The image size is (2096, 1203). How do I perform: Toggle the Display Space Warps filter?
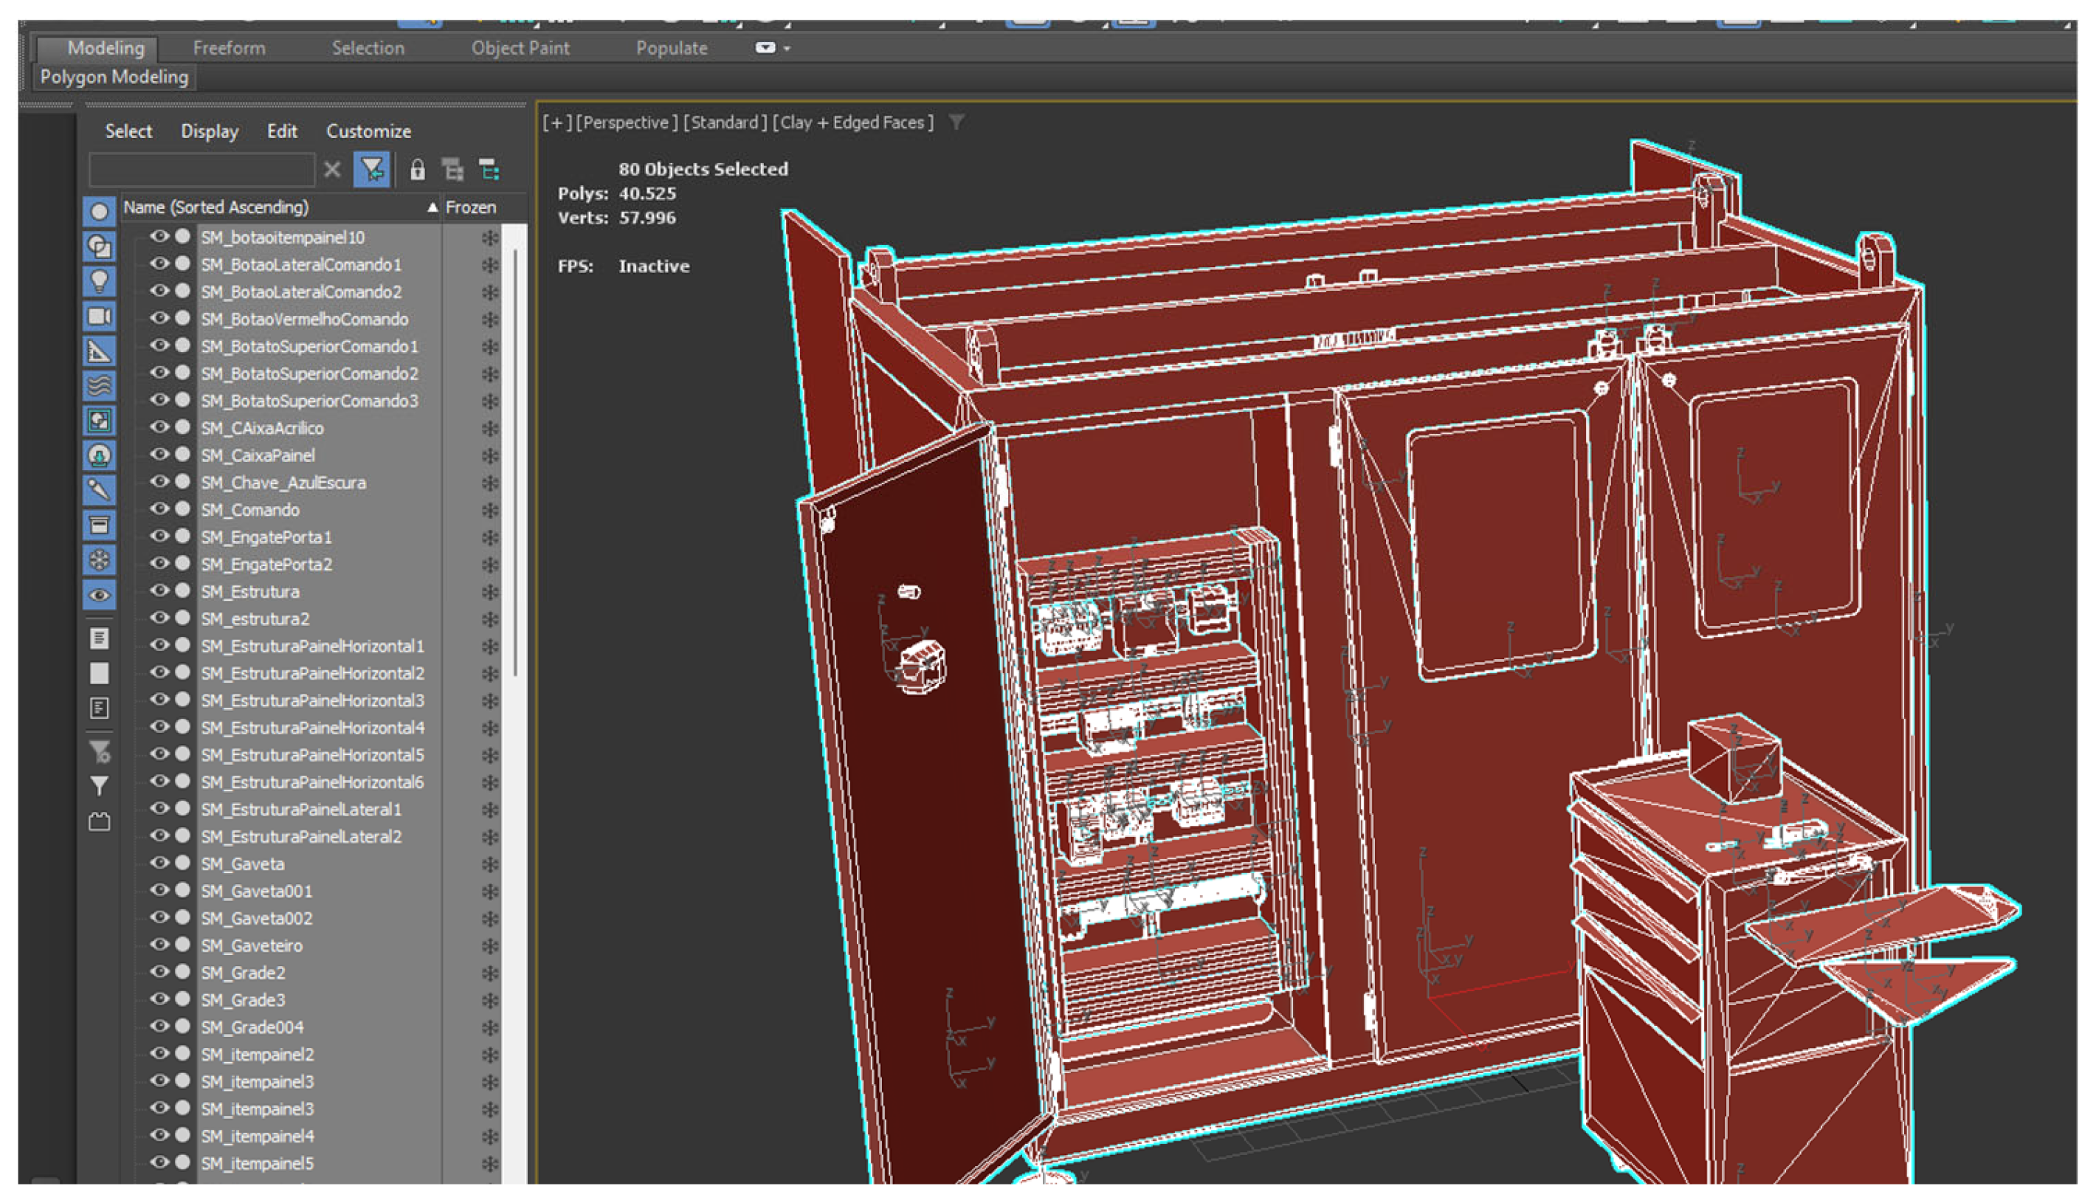coord(99,386)
